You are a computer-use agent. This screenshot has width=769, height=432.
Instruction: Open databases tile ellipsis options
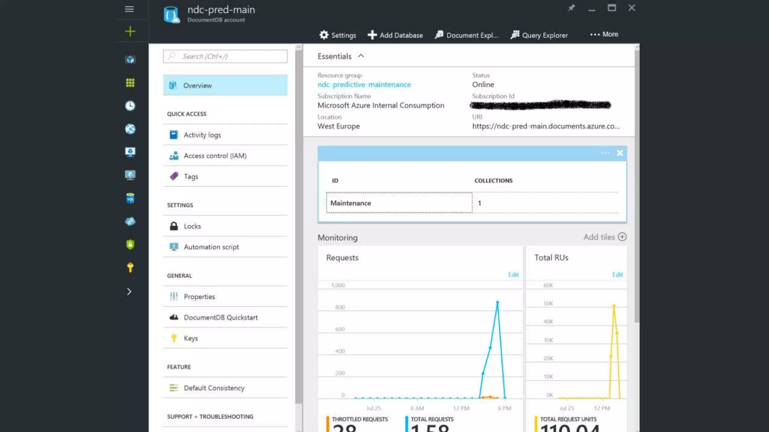[x=605, y=153]
